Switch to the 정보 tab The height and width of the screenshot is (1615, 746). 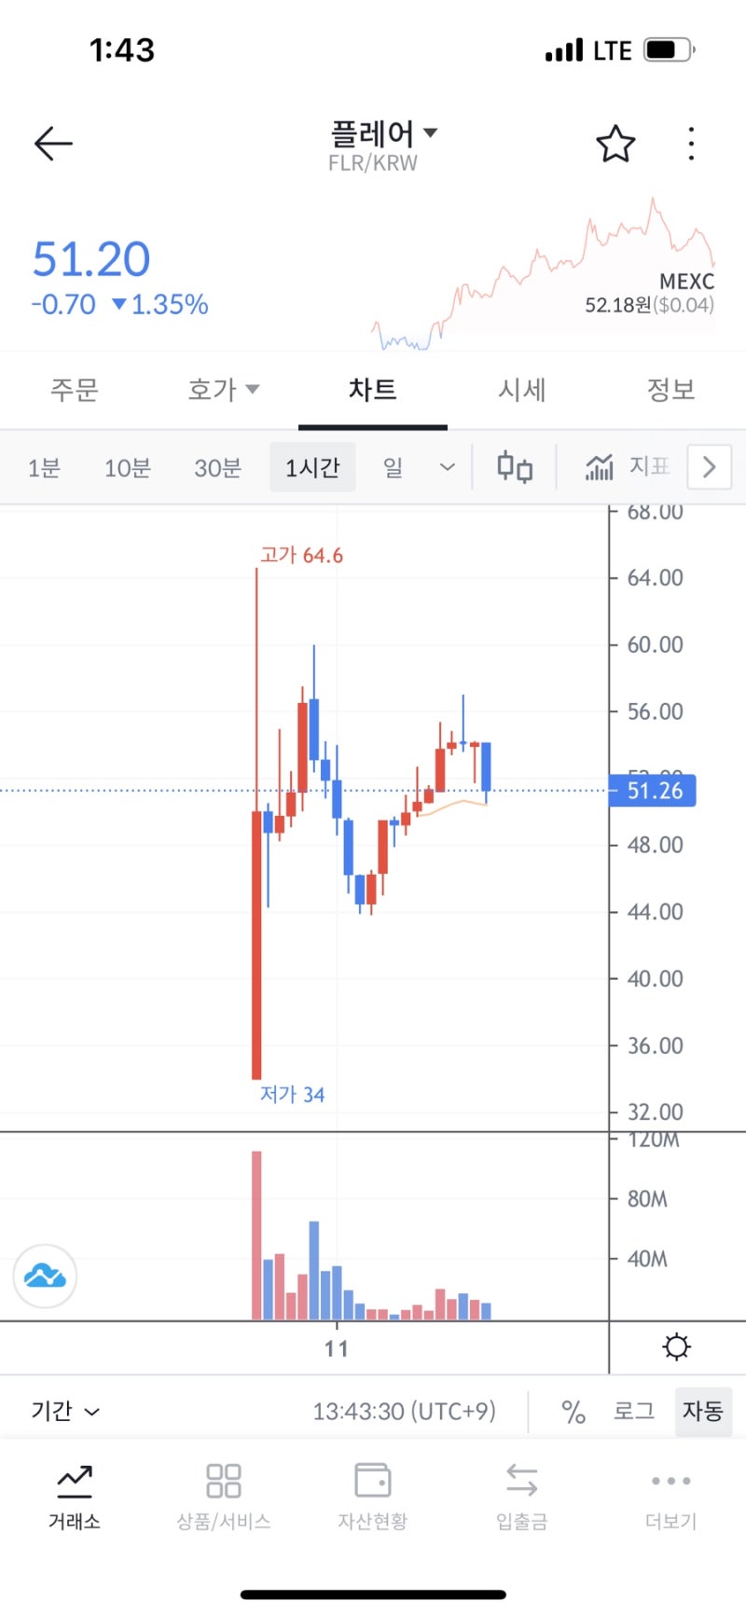[x=670, y=390]
